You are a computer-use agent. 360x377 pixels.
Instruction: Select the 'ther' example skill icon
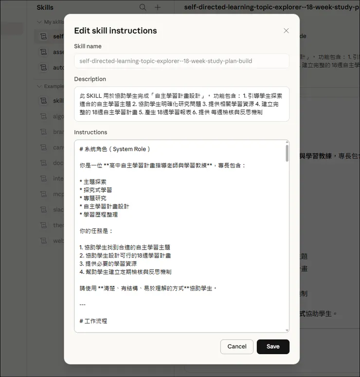click(43, 225)
